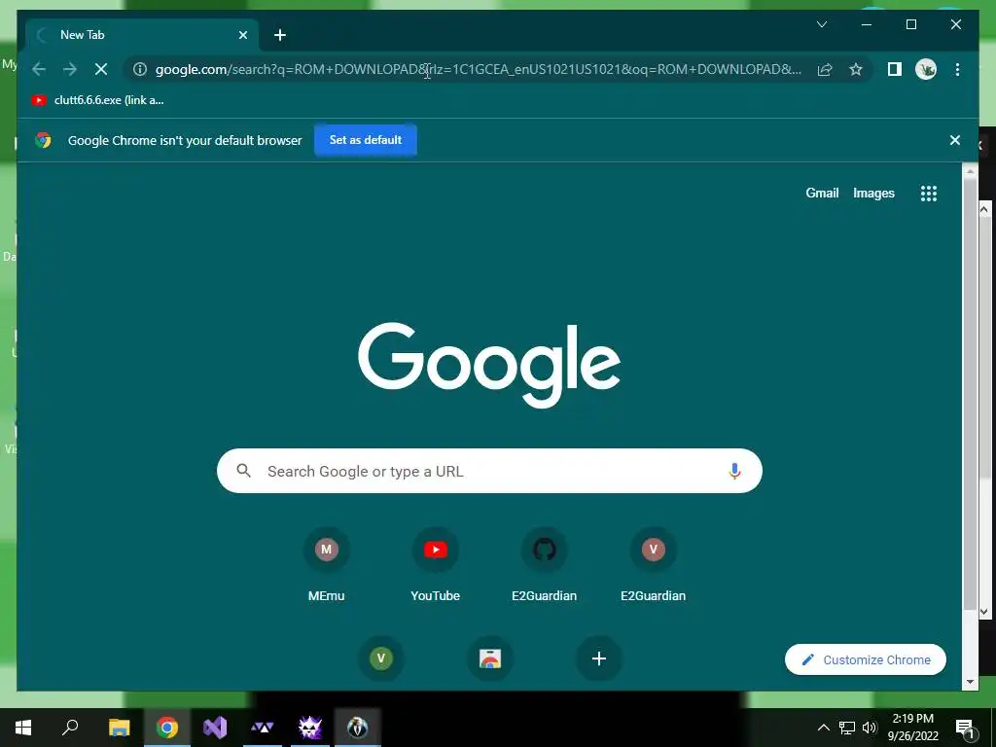996x747 pixels.
Task: Open a new tab with plus button
Action: (x=280, y=35)
